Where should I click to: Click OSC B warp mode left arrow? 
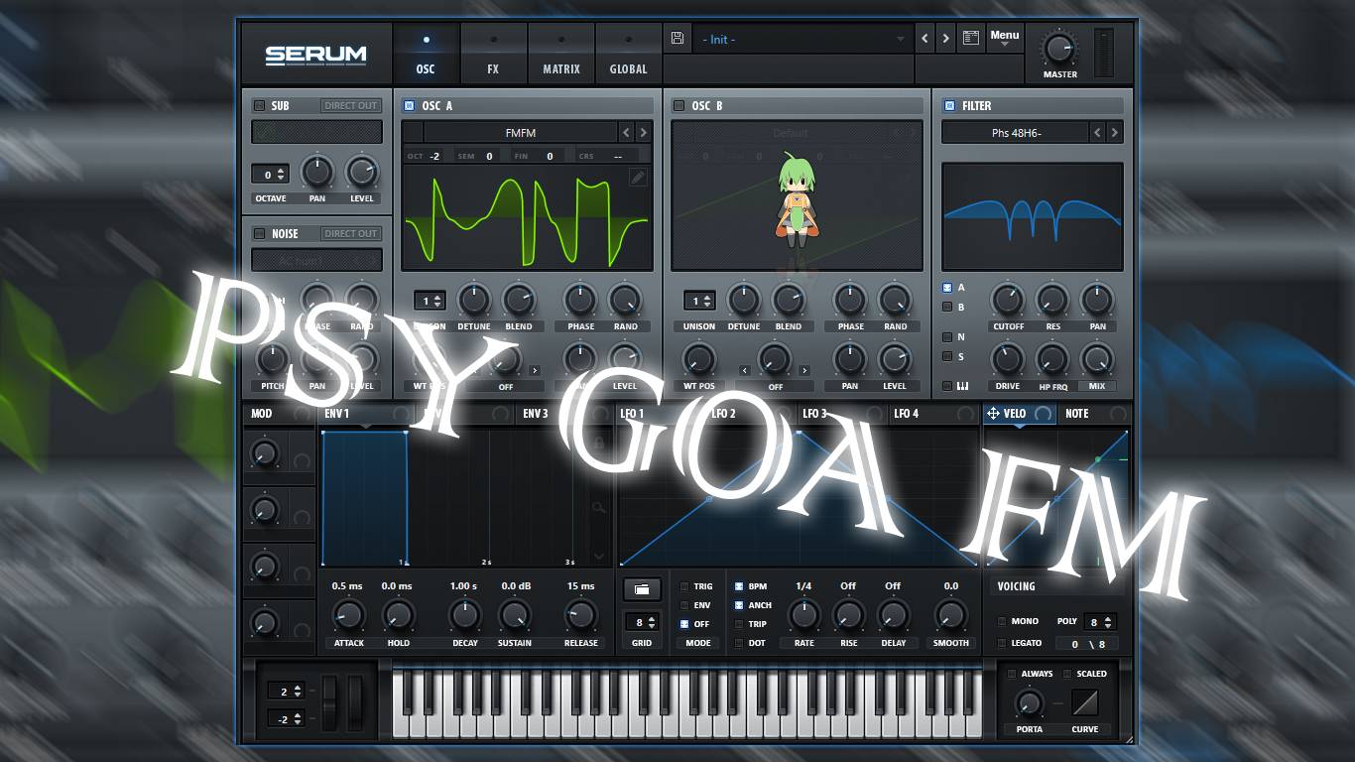745,370
